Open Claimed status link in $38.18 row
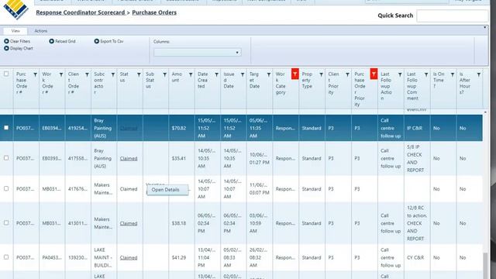 pyautogui.click(x=129, y=223)
